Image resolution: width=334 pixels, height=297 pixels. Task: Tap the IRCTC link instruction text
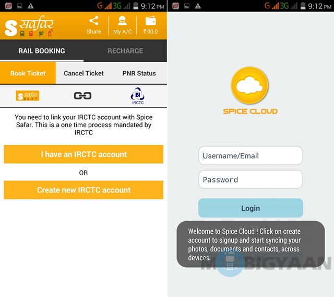coord(83,125)
